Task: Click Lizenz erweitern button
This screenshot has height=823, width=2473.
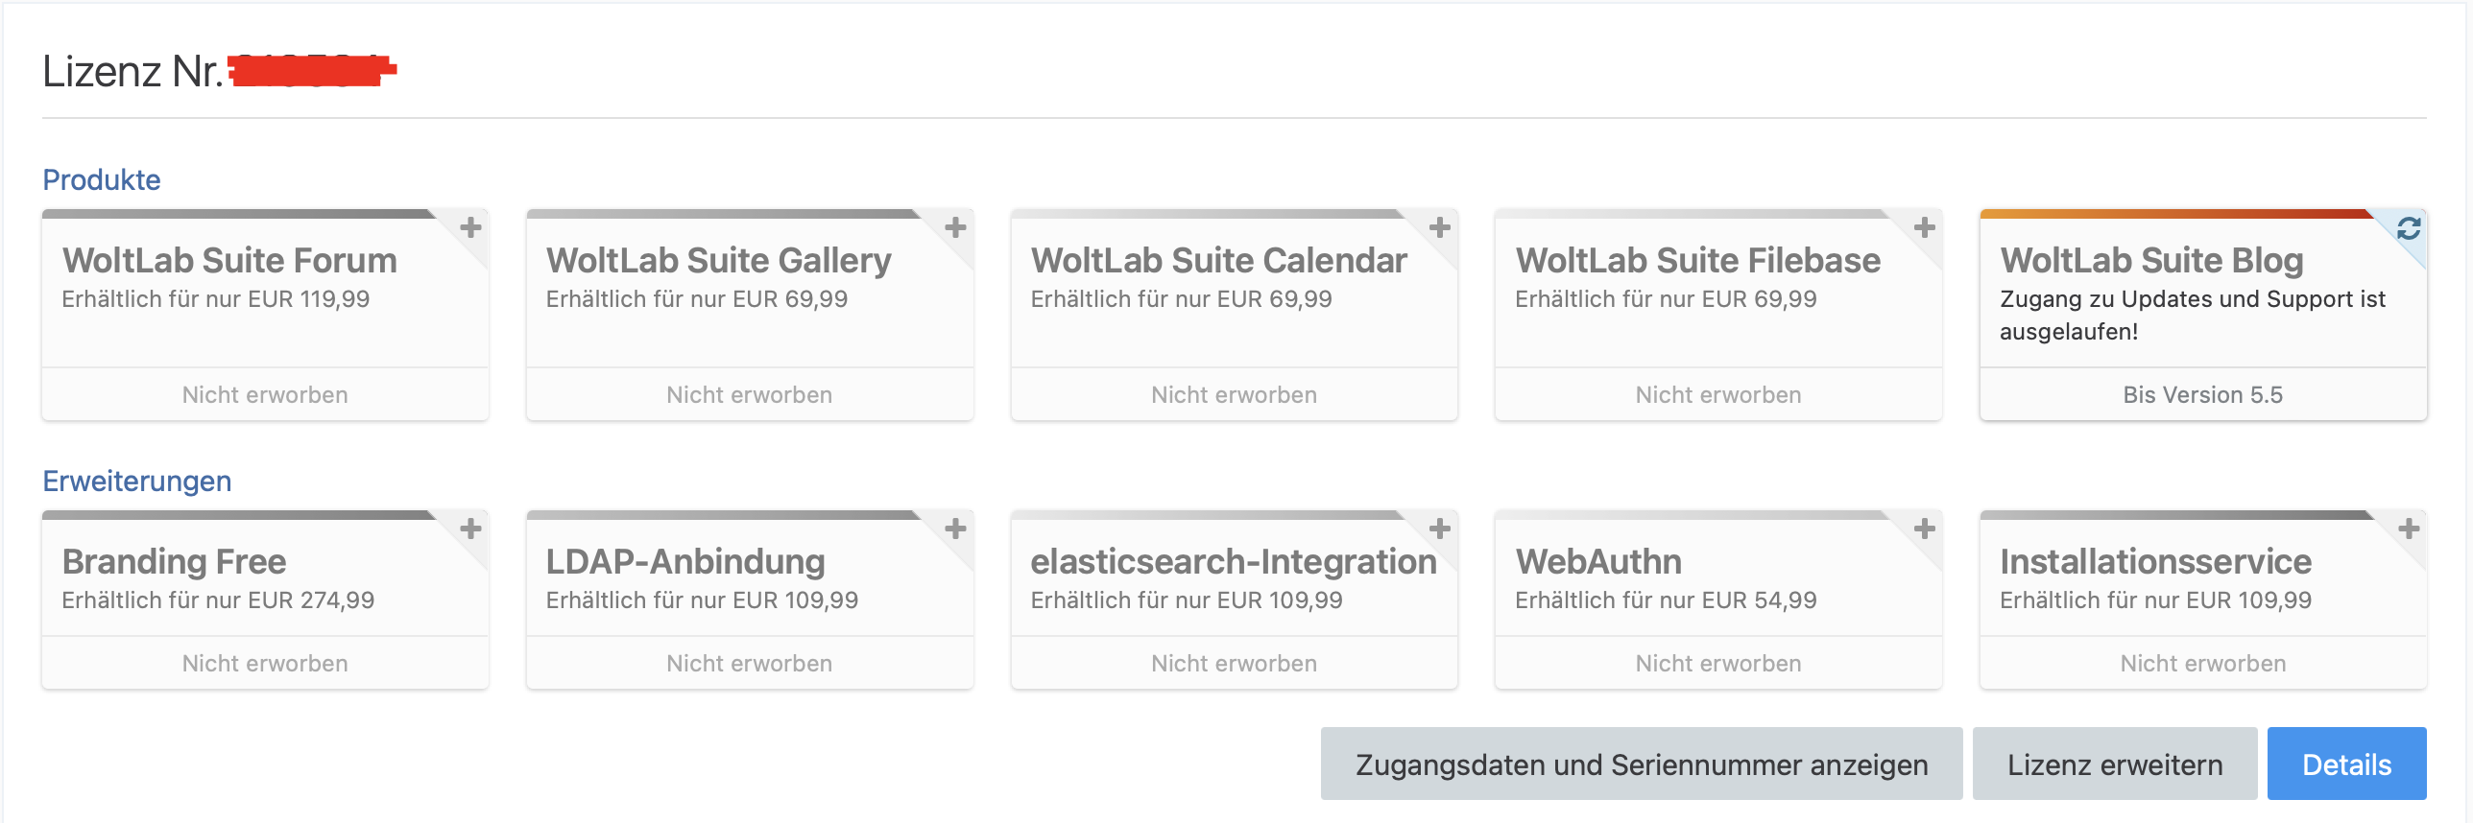Action: (2115, 764)
